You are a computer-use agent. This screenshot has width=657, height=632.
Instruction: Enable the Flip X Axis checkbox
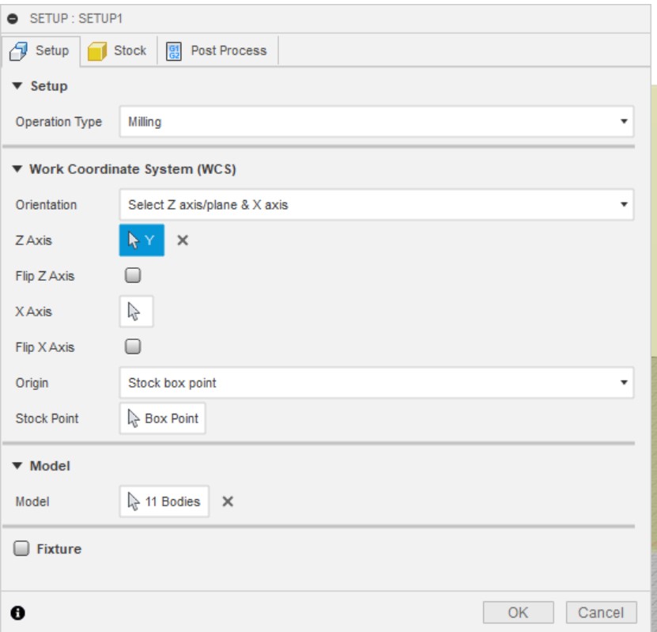pos(134,346)
